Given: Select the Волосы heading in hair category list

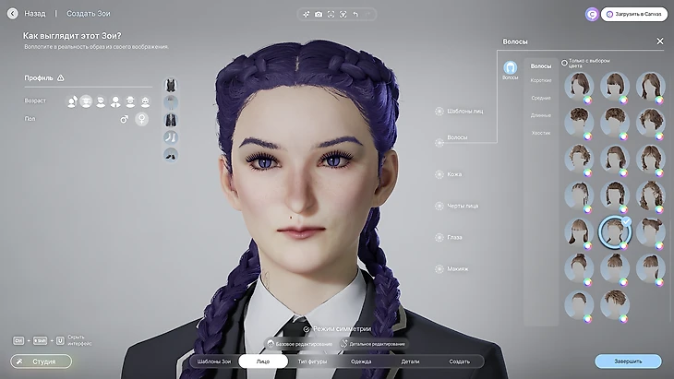Looking at the screenshot, I should click(x=541, y=66).
